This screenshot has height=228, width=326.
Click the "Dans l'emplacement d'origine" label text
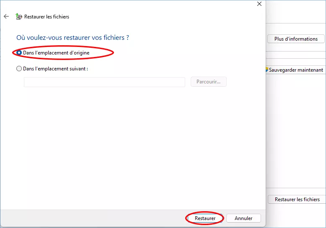point(56,53)
